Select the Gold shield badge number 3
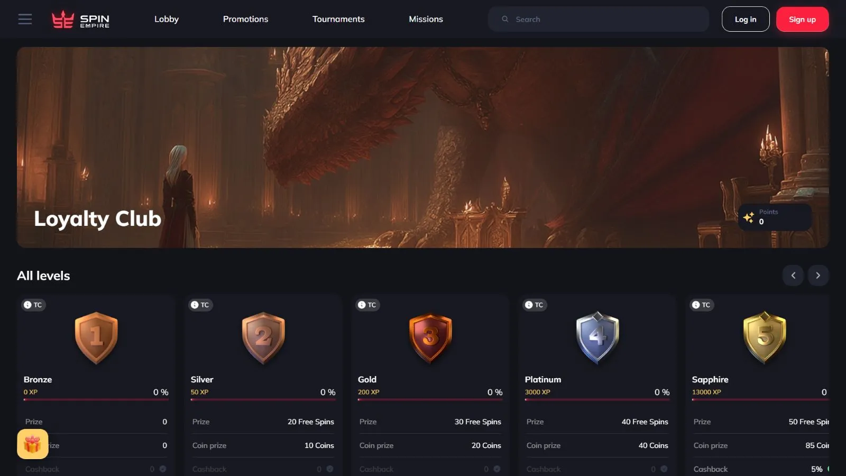This screenshot has height=476, width=846. (x=430, y=337)
